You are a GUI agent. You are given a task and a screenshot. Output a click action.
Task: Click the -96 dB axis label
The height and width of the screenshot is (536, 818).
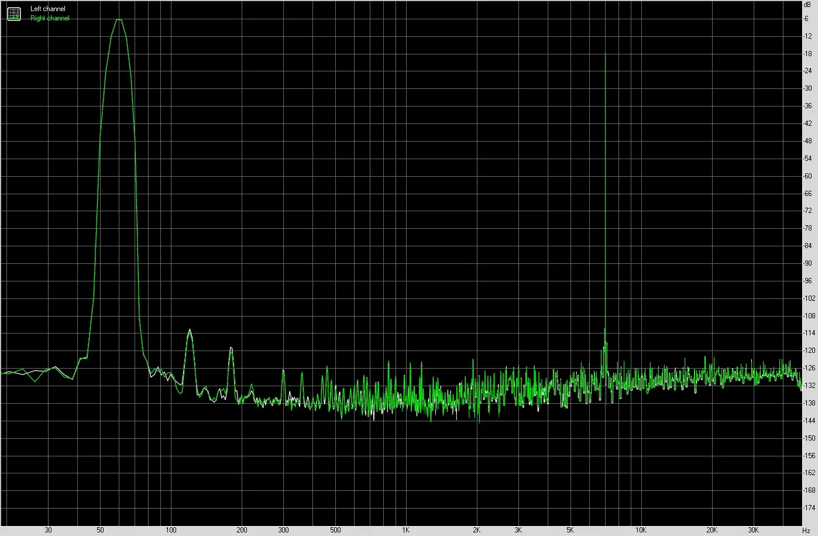(808, 281)
